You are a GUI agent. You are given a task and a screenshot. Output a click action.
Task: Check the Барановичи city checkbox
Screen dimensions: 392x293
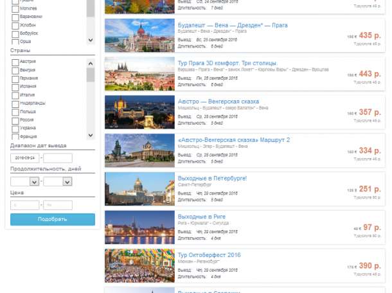click(x=15, y=17)
